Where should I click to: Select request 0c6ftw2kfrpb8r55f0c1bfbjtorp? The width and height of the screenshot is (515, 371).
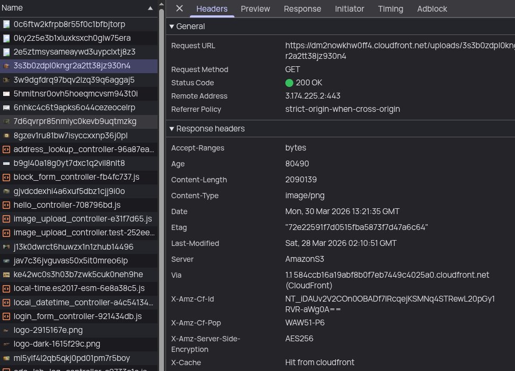(79, 24)
